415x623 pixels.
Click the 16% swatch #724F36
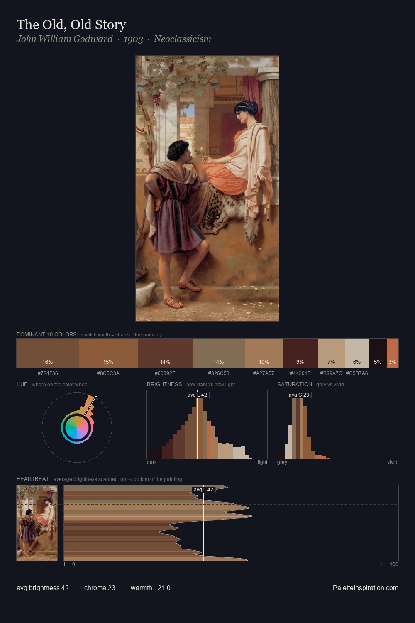point(48,353)
